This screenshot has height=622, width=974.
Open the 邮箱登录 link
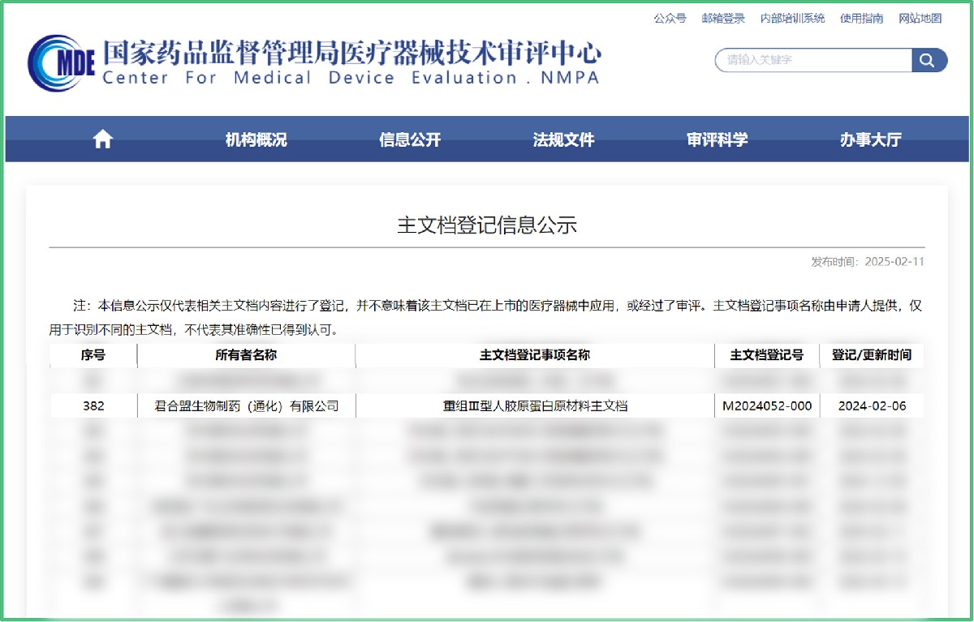tap(723, 18)
